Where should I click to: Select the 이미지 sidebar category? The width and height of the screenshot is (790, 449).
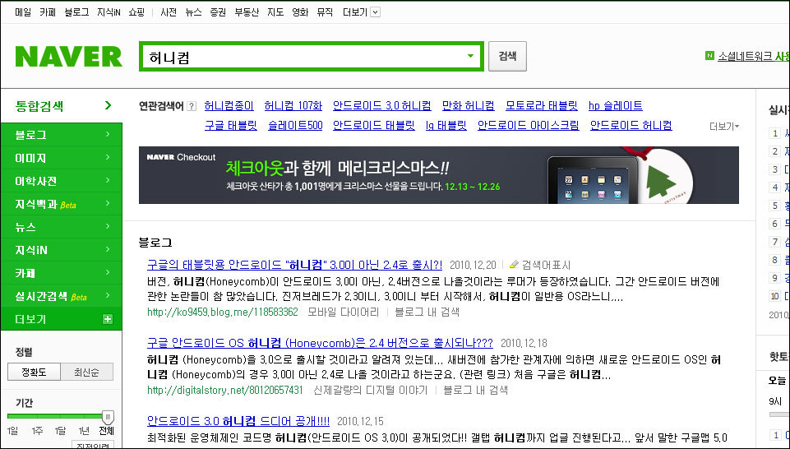[x=62, y=158]
